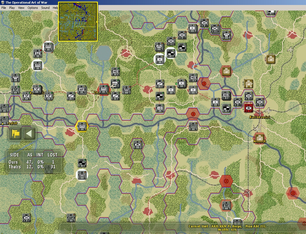Select the XXX unit marked 2 13
Viewport: 306px width, 234px height.
(82, 163)
